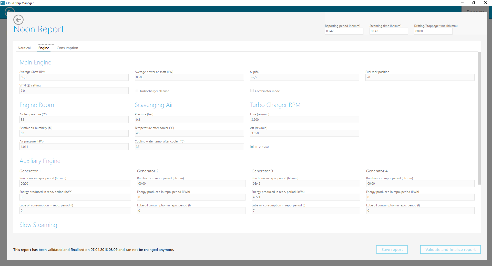The width and height of the screenshot is (492, 266).
Task: Click the vertical scrollbar of the report
Action: pyautogui.click(x=479, y=118)
